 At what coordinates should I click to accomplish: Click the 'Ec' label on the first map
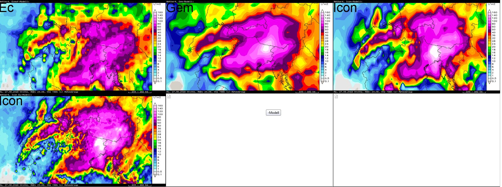pyautogui.click(x=7, y=8)
